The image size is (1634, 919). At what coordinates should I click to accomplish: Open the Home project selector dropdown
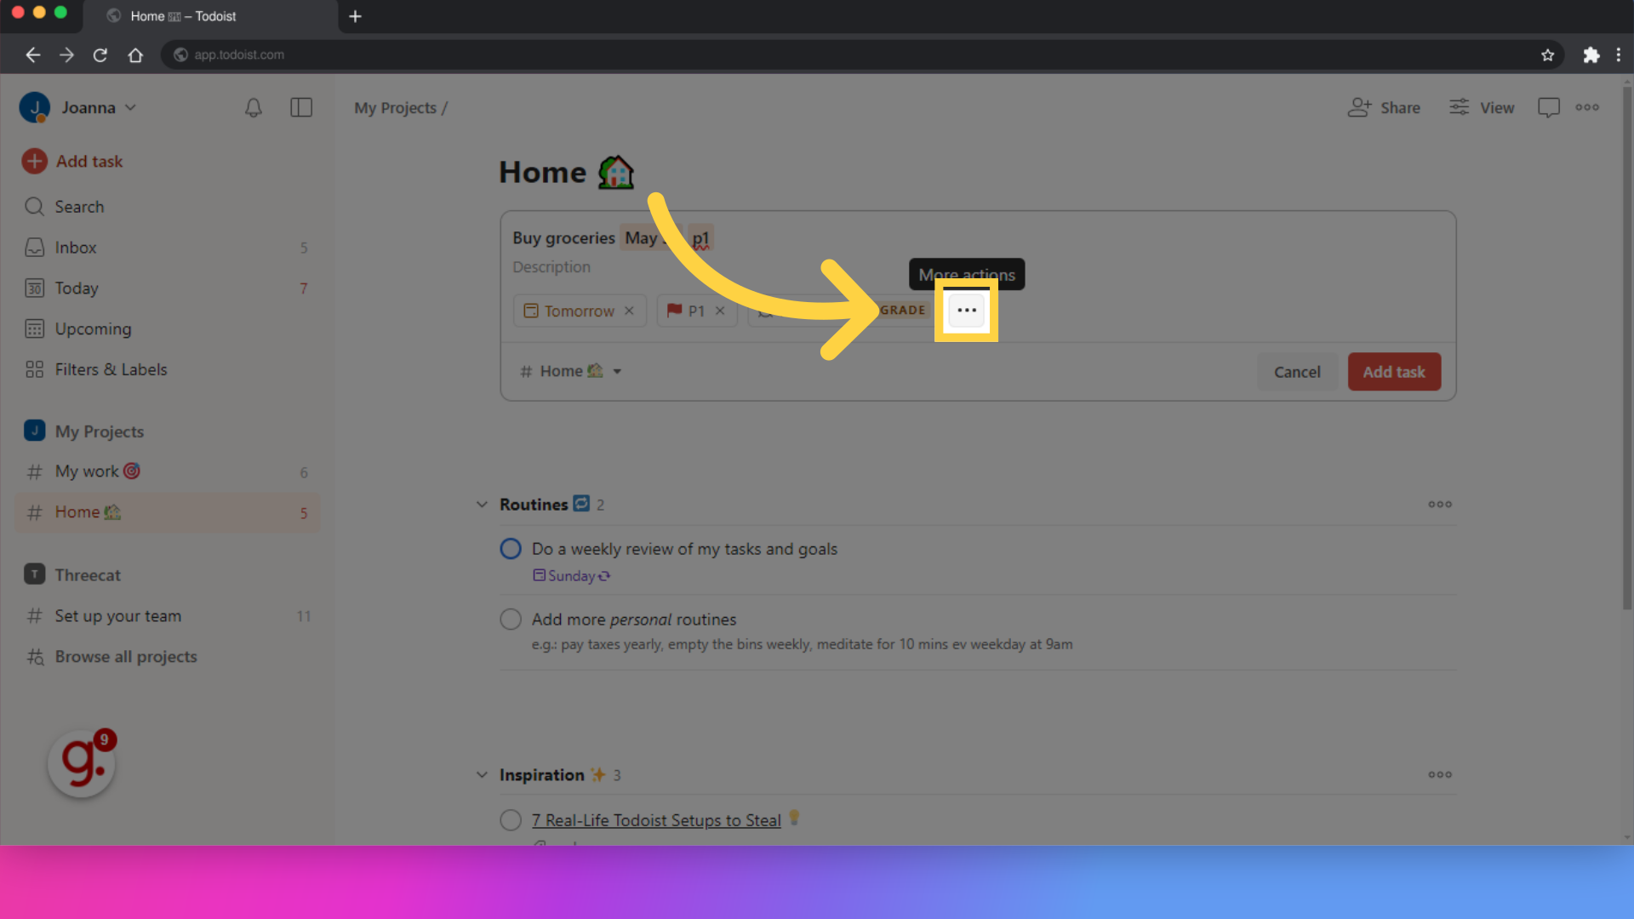coord(571,371)
